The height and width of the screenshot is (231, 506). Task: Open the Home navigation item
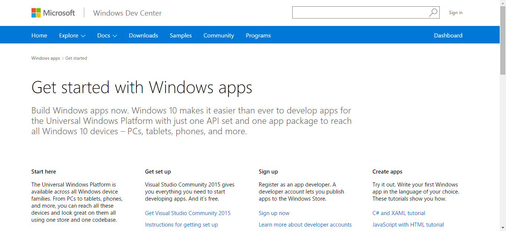39,35
